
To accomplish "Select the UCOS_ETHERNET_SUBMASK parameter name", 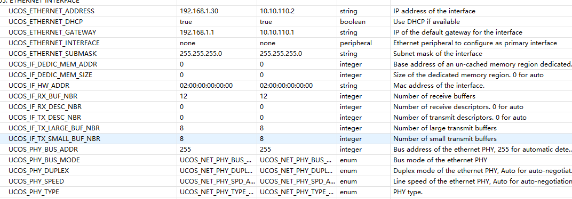I will click(52, 54).
